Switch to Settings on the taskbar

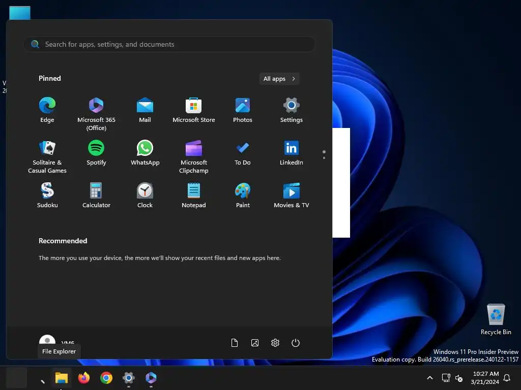pos(129,378)
